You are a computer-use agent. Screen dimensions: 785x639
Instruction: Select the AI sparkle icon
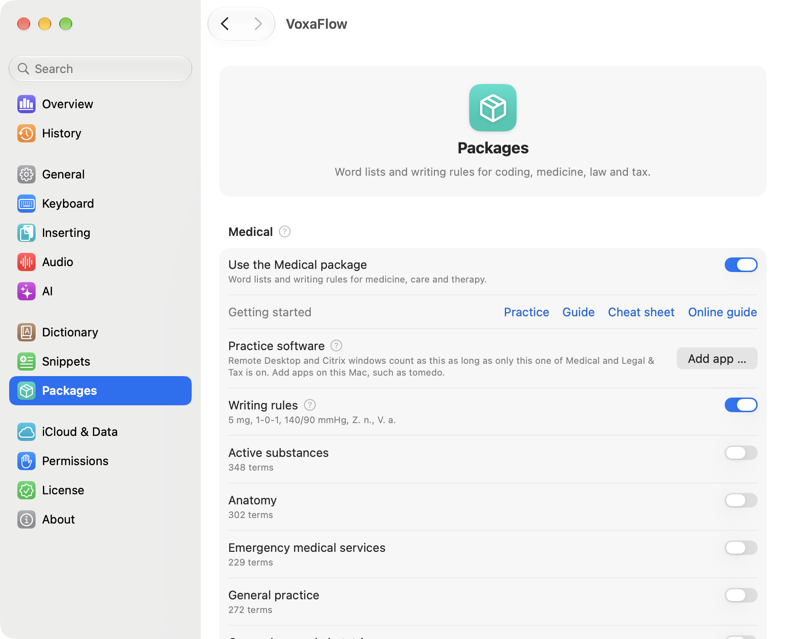26,291
